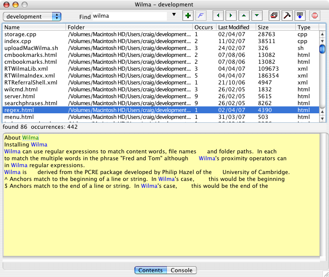Image resolution: width=329 pixels, height=277 pixels.
Task: Select the RTWilmaLib.xml row
Action: click(161, 69)
